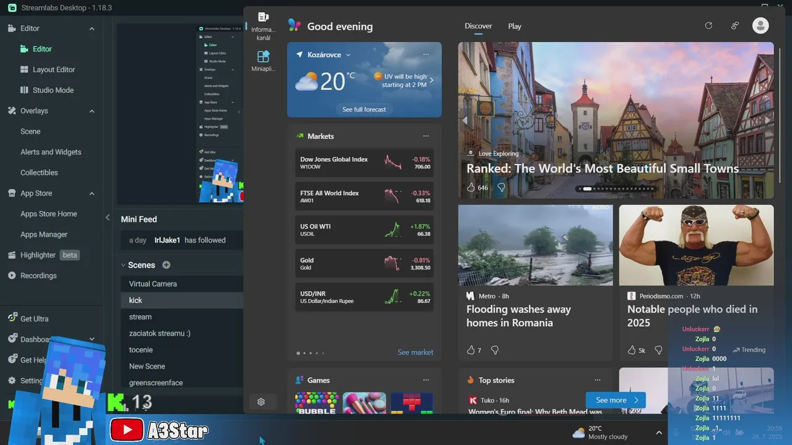Click the Studio Mode sidebar icon

[x=24, y=90]
